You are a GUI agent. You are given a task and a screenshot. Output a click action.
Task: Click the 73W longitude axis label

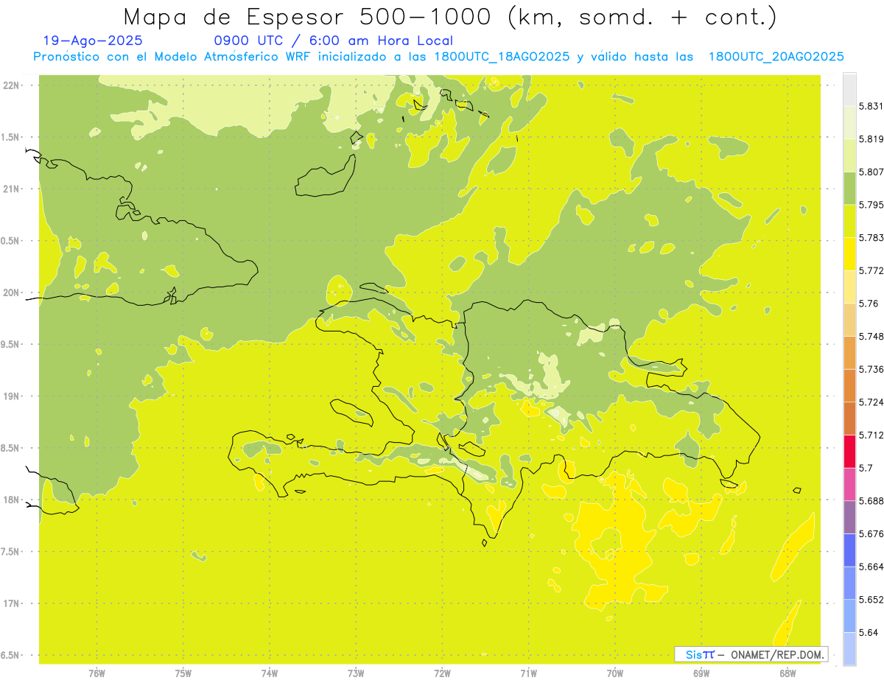click(356, 673)
